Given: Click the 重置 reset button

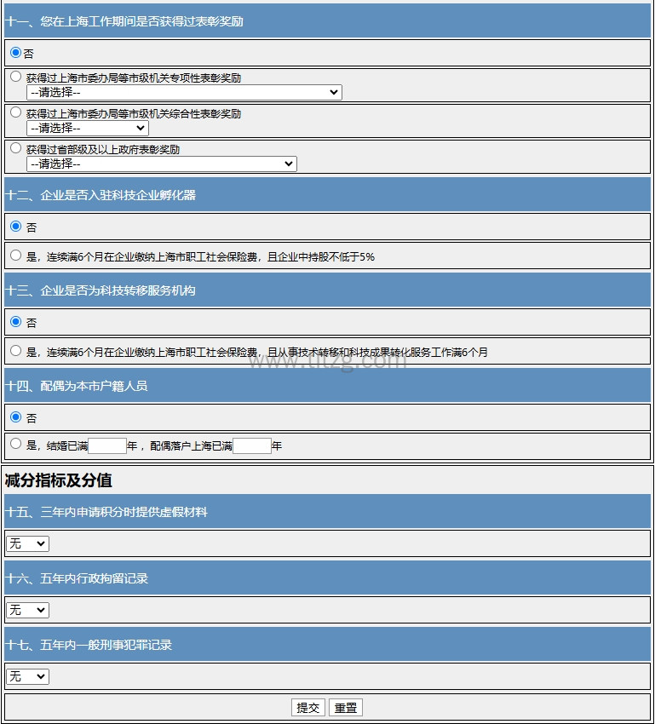Looking at the screenshot, I should tap(346, 707).
